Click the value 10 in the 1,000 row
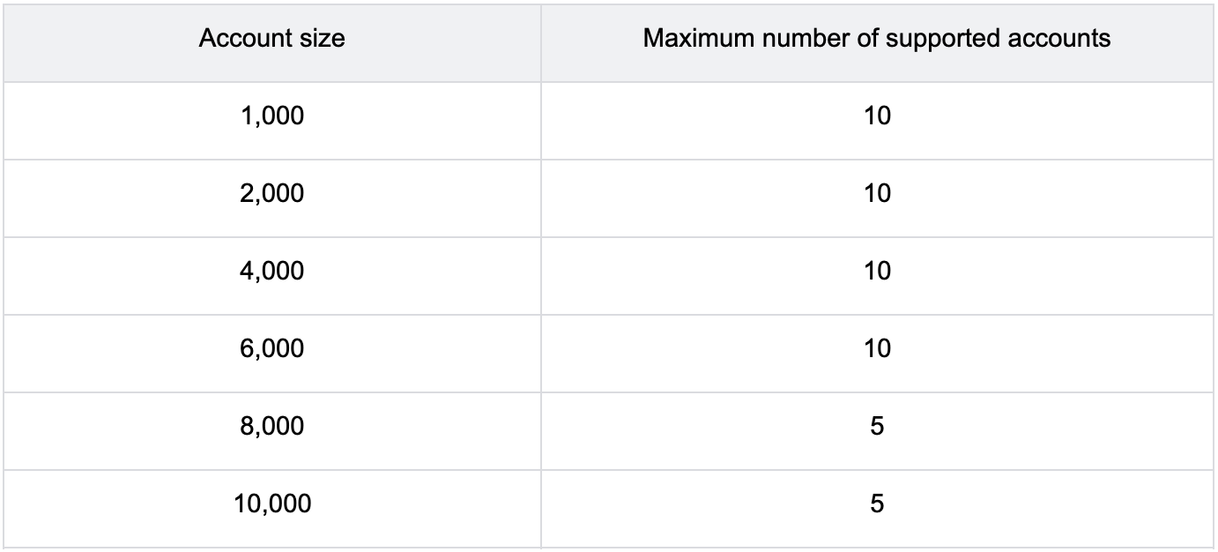The width and height of the screenshot is (1218, 552). tap(878, 116)
